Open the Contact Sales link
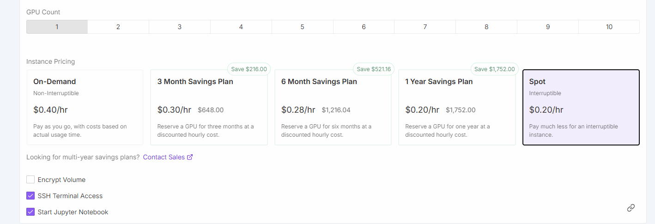Screen dimensions: 655x224 tap(168, 157)
